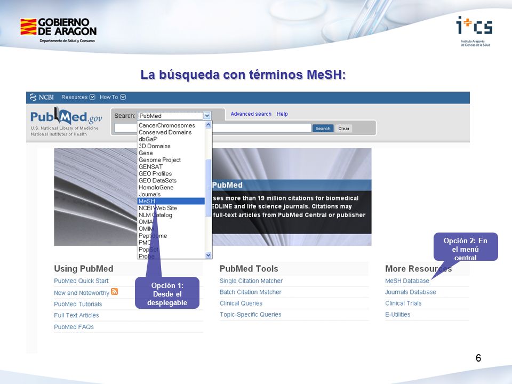Open the Single Citation Matcher link
The height and width of the screenshot is (384, 512).
coord(251,281)
